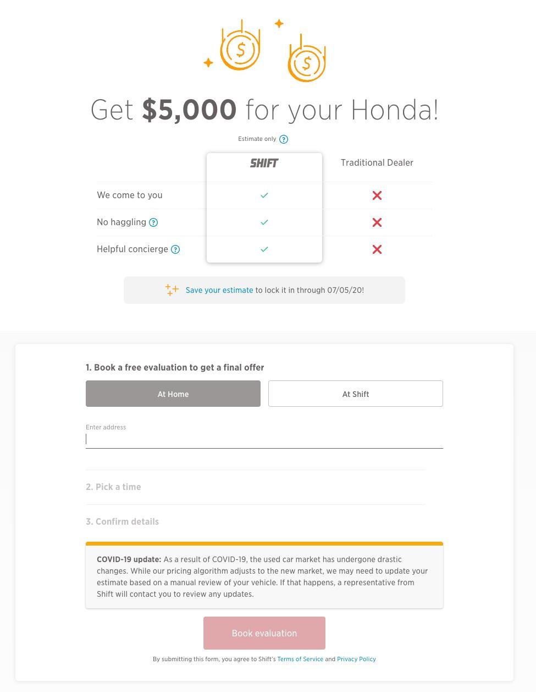Screen dimensions: 536x692
Task: Click the red X for No haggling
Action: click(x=377, y=222)
